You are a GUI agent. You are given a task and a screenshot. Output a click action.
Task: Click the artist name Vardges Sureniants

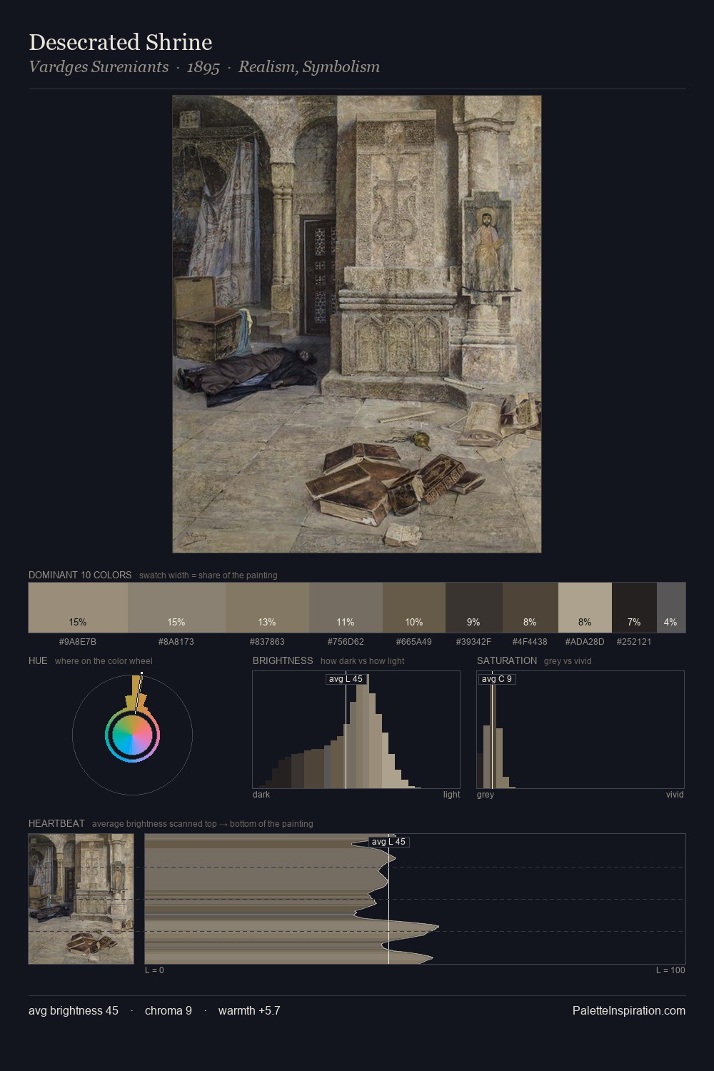click(x=99, y=67)
